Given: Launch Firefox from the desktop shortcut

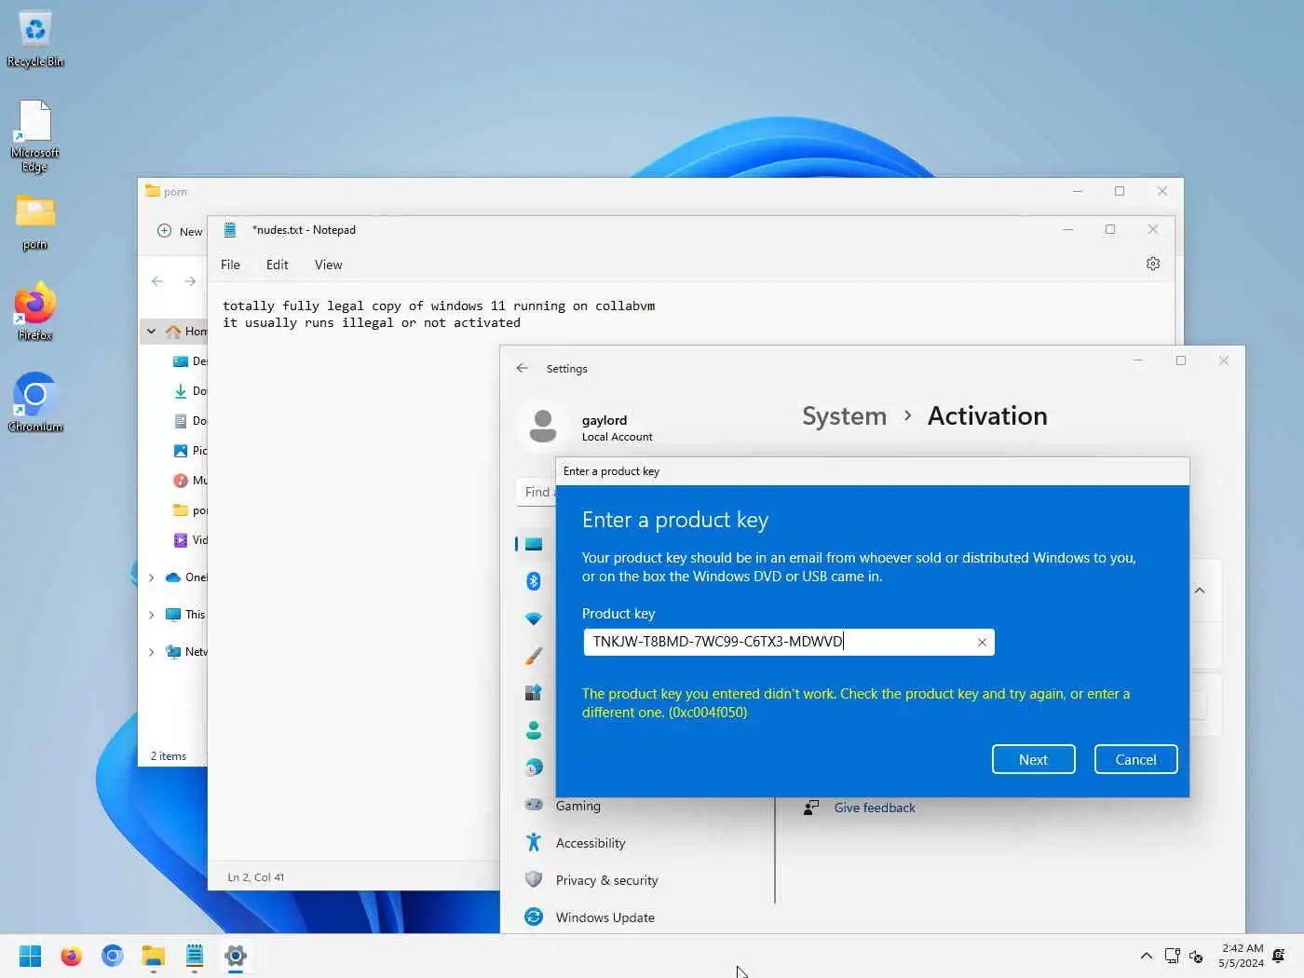Looking at the screenshot, I should click(35, 312).
